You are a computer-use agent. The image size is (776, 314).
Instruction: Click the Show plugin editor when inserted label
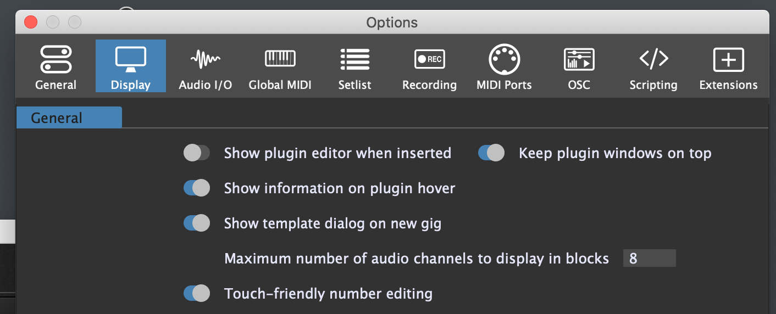click(x=337, y=153)
